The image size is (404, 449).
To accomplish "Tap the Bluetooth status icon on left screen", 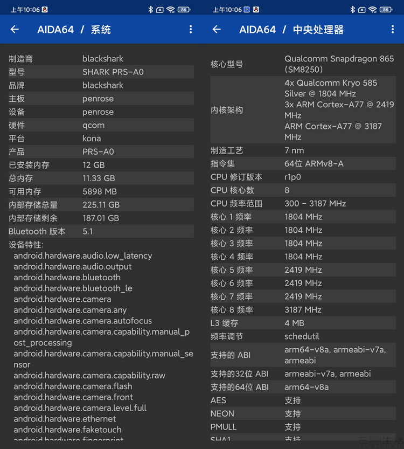I will click(x=150, y=10).
